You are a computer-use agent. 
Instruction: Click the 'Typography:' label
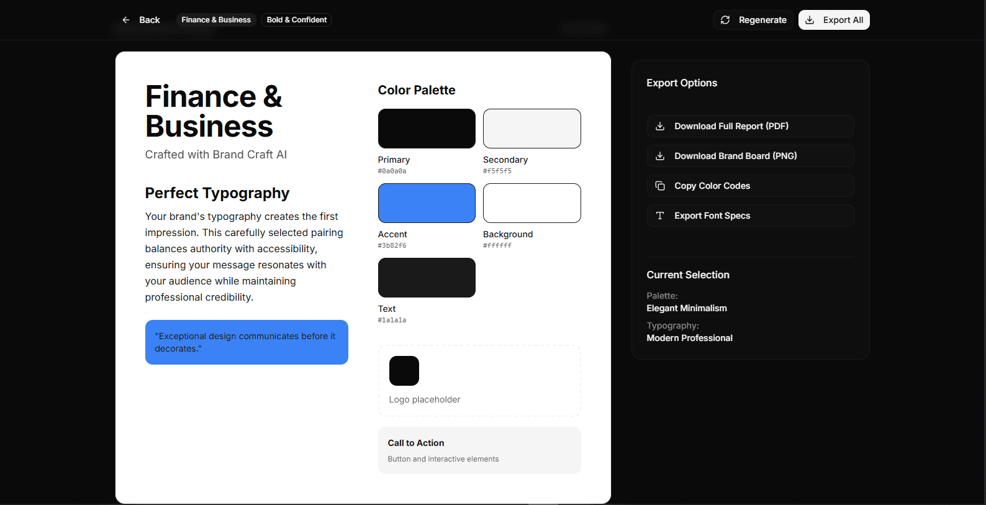pyautogui.click(x=672, y=325)
